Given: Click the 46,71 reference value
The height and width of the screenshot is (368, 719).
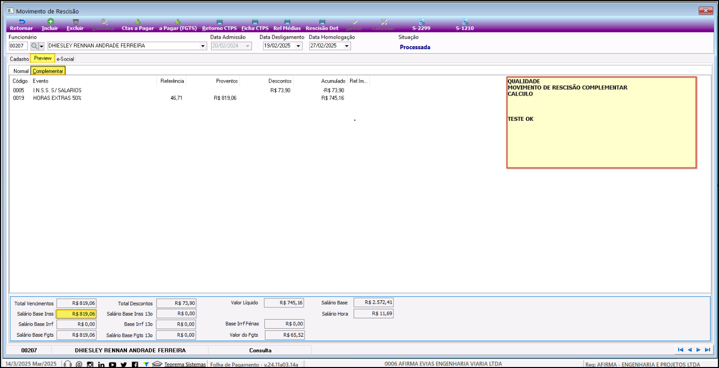Looking at the screenshot, I should coord(176,98).
